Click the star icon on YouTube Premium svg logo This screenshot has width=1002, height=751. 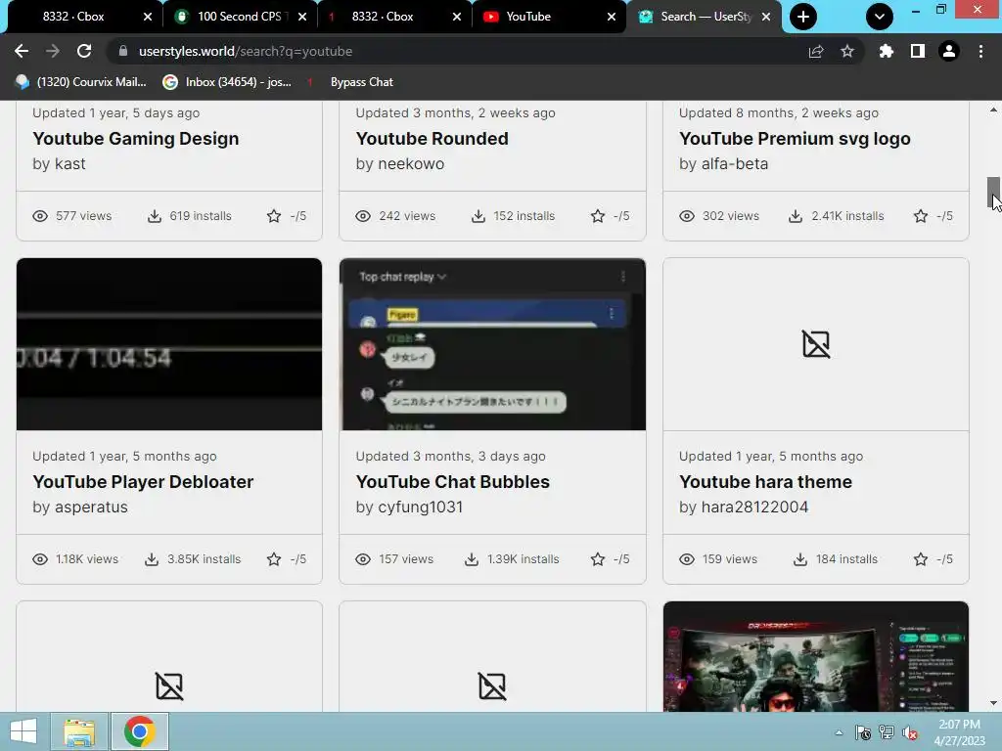point(921,216)
